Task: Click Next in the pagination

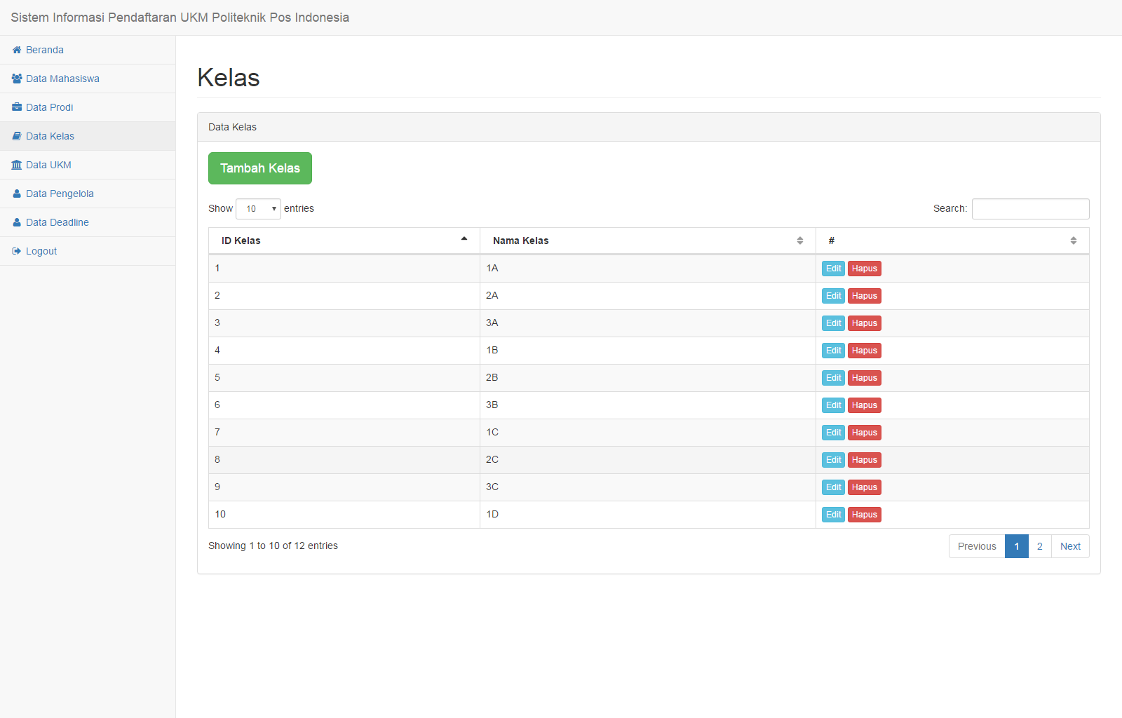Action: (x=1069, y=546)
